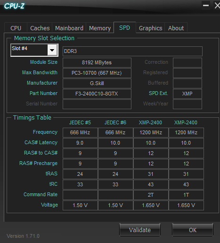Go to the Memory tab
The width and height of the screenshot is (220, 243).
tap(100, 28)
